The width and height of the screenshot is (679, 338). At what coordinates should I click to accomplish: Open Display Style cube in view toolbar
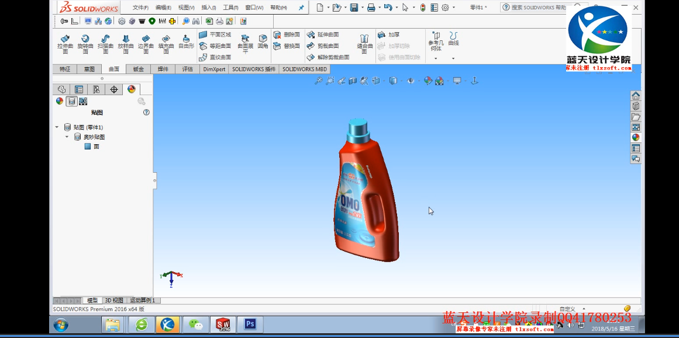pyautogui.click(x=393, y=81)
